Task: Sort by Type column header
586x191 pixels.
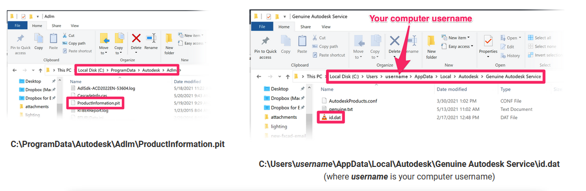Action: [x=505, y=89]
